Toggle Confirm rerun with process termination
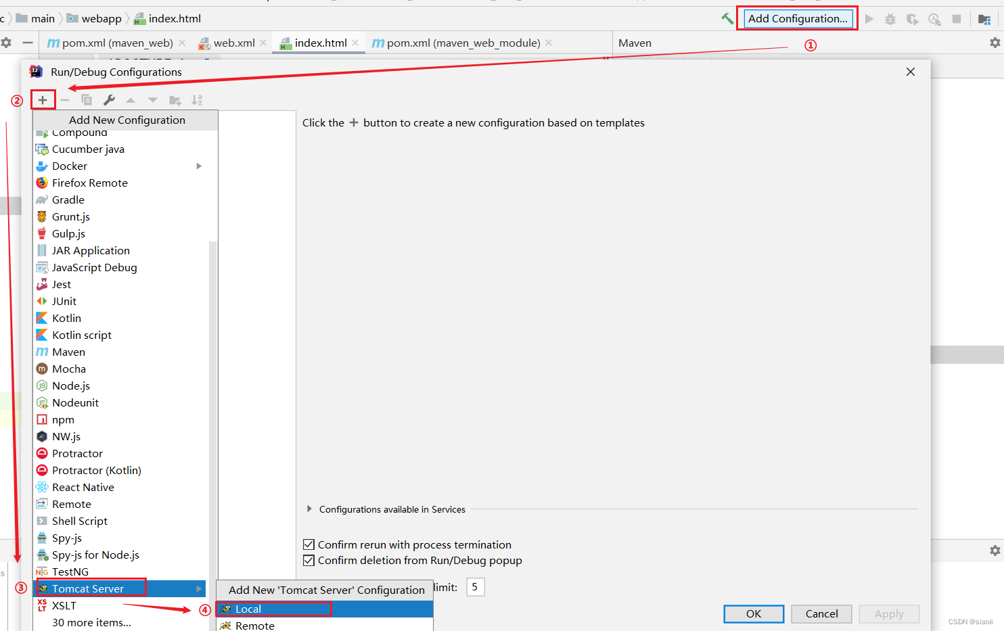This screenshot has width=1004, height=631. (309, 544)
